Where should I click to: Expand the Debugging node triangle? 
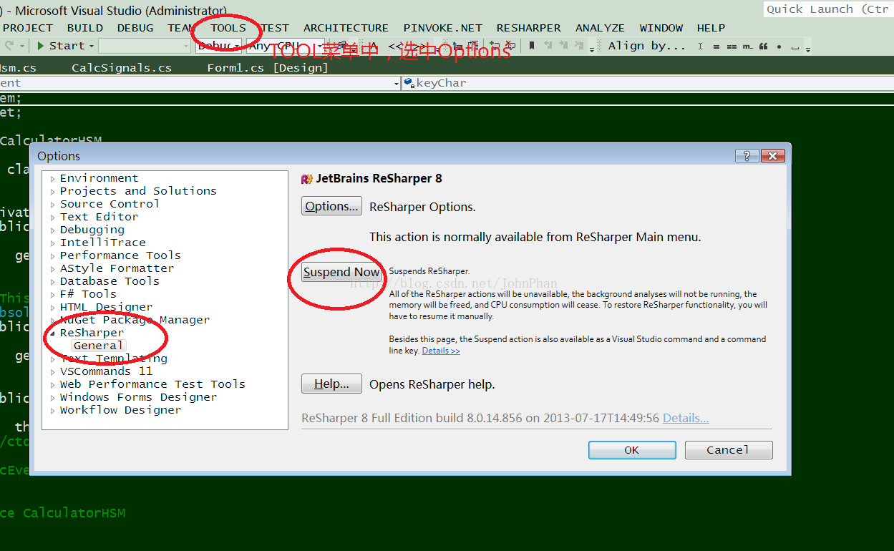coord(53,230)
